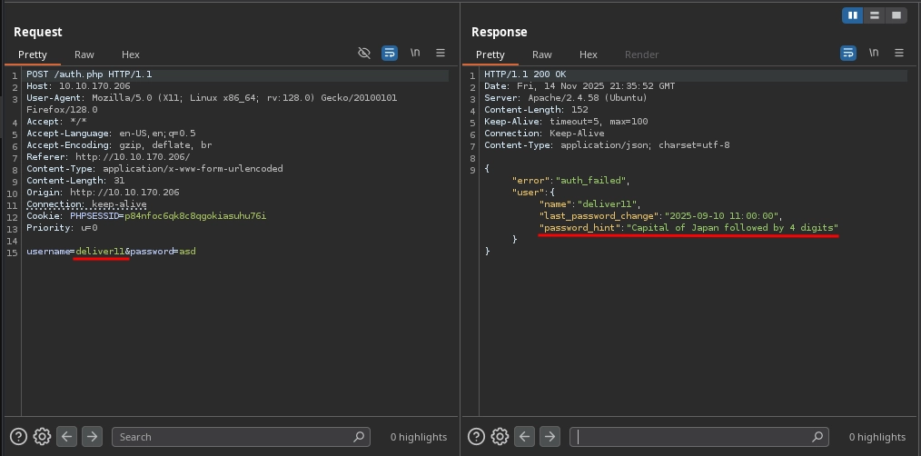Click 'asd' password value in request body
The width and height of the screenshot is (921, 456).
(x=187, y=252)
